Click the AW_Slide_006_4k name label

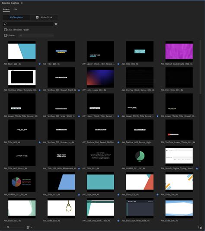169,194
